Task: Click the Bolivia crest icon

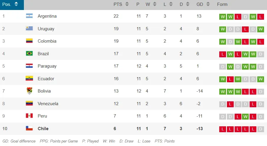Action: tap(29, 91)
